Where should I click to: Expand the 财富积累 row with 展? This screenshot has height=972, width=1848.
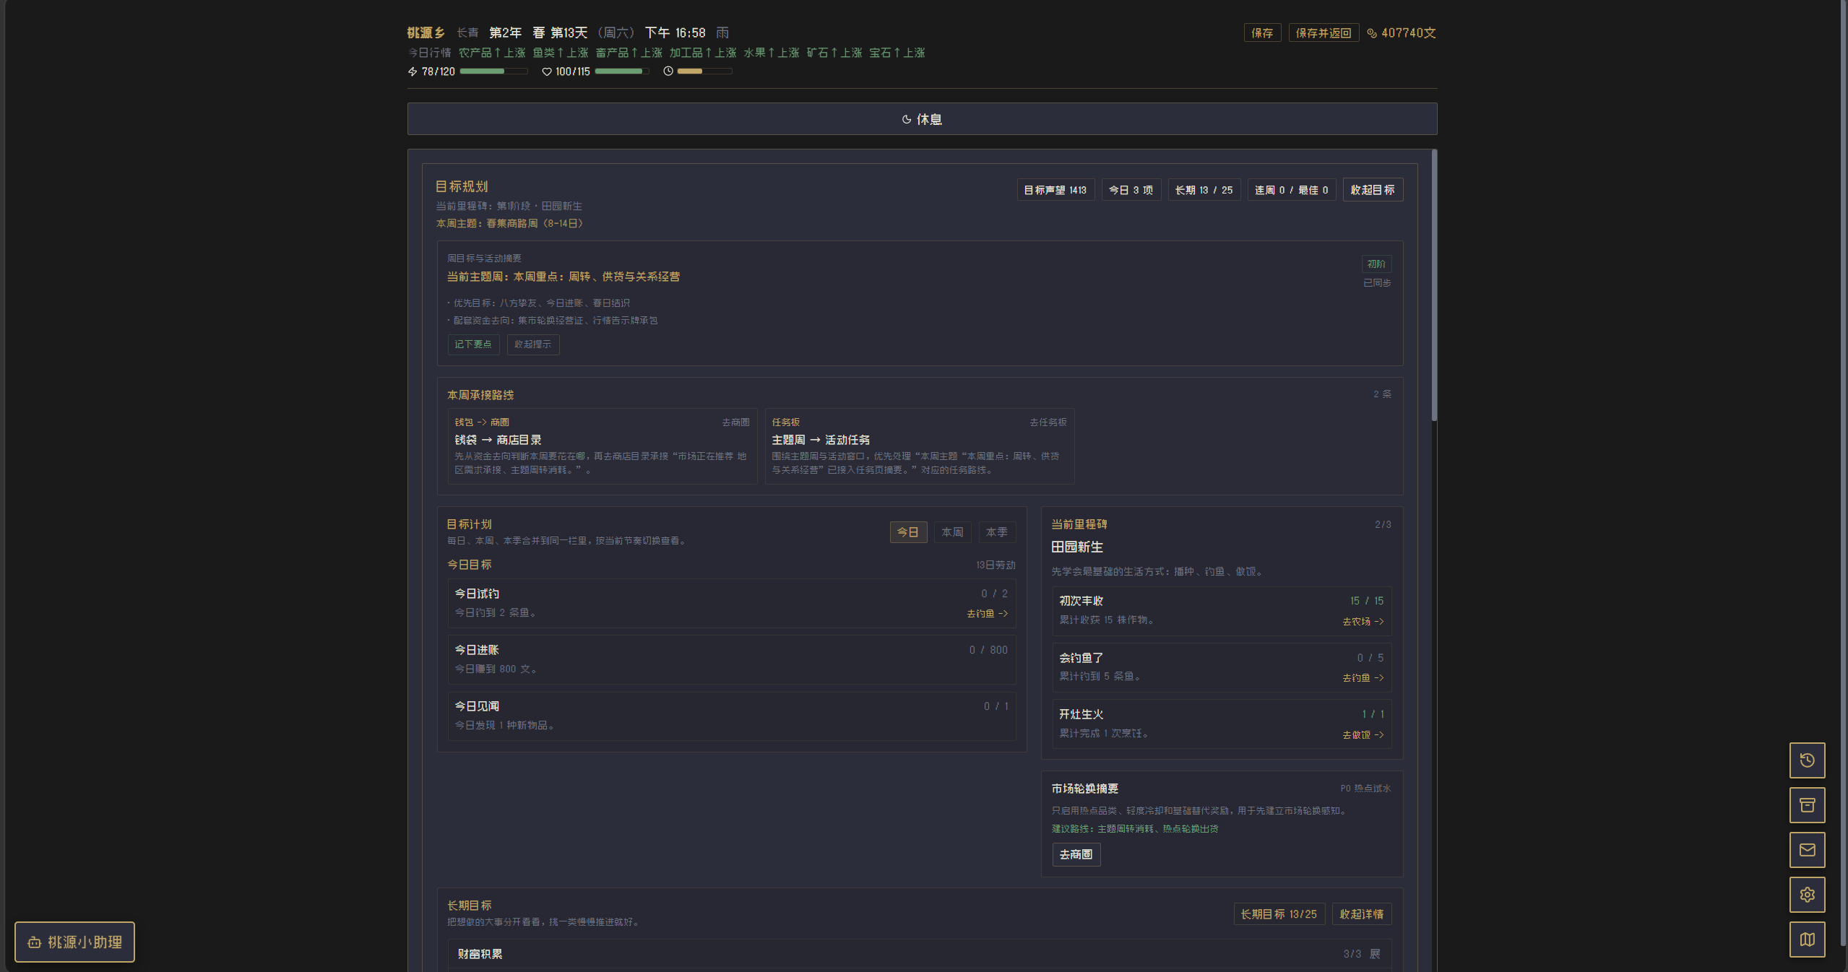point(1375,954)
